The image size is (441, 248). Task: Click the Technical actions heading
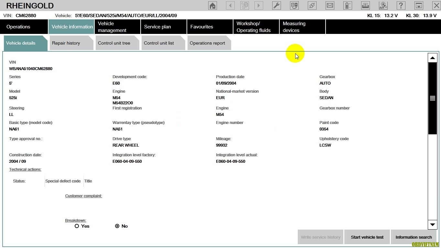pos(25,170)
